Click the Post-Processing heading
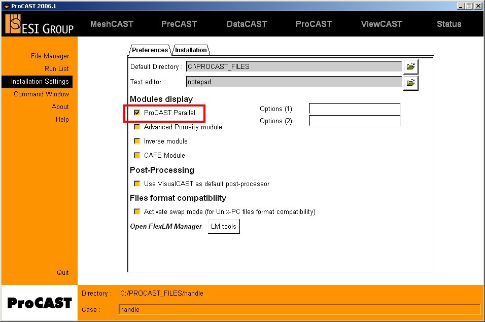485x322 pixels. [162, 170]
